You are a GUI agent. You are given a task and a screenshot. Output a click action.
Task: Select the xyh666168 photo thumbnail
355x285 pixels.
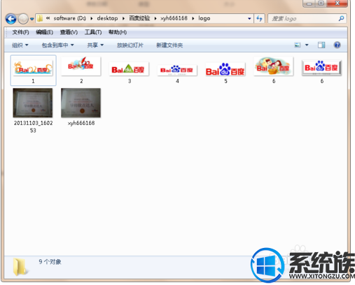81,103
